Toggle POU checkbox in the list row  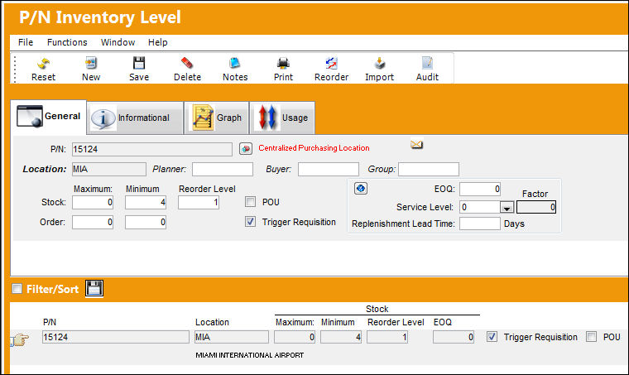[591, 336]
